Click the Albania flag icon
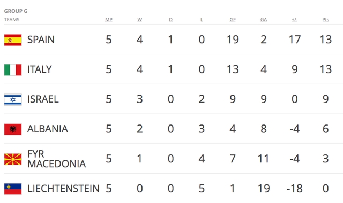This screenshot has width=343, height=203. [13, 129]
